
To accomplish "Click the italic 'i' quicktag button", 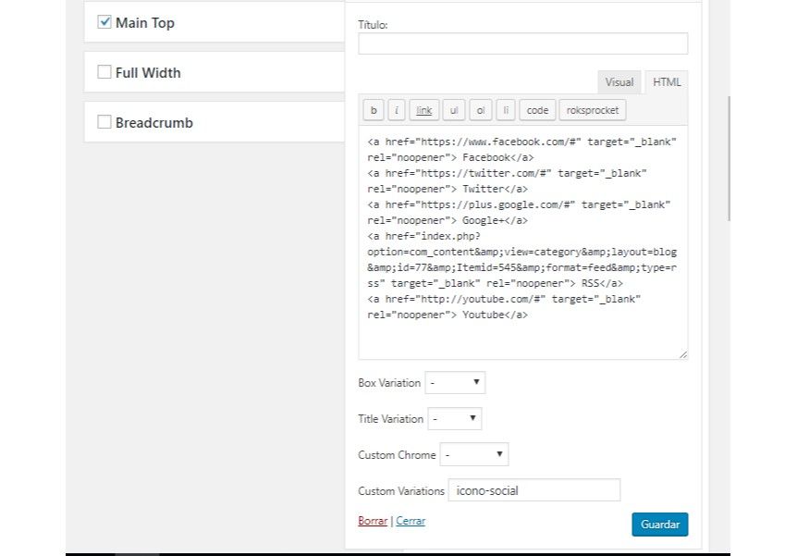I will click(397, 110).
